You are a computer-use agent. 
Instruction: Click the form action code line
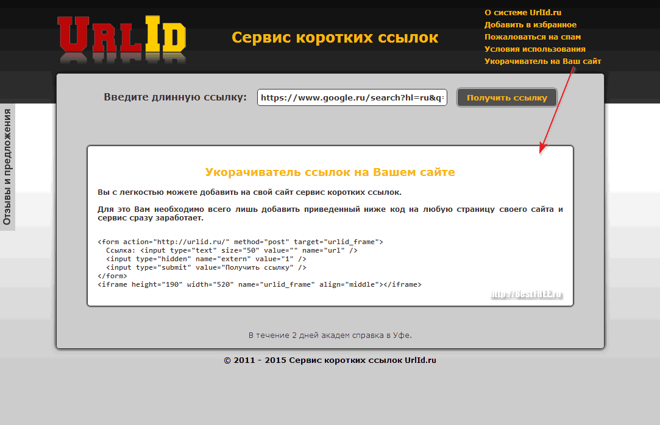click(240, 242)
